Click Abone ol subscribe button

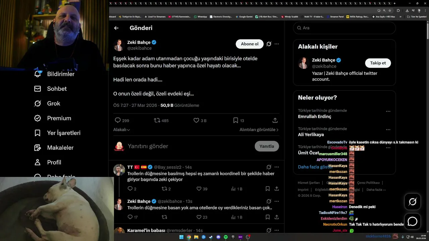pyautogui.click(x=250, y=44)
